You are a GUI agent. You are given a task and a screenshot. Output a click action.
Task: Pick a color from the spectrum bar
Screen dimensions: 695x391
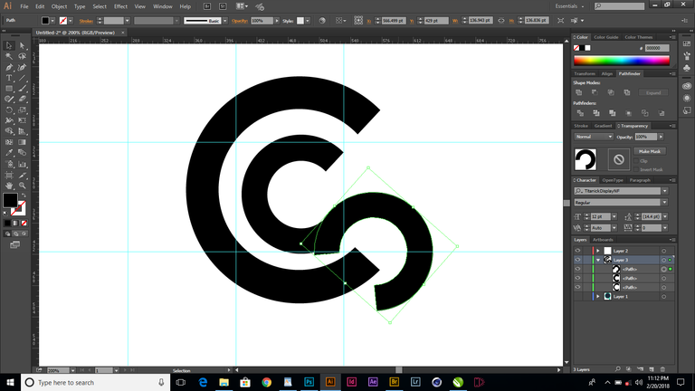[x=622, y=61]
